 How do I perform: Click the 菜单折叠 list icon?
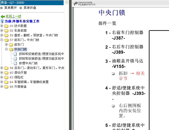click(21, 8)
